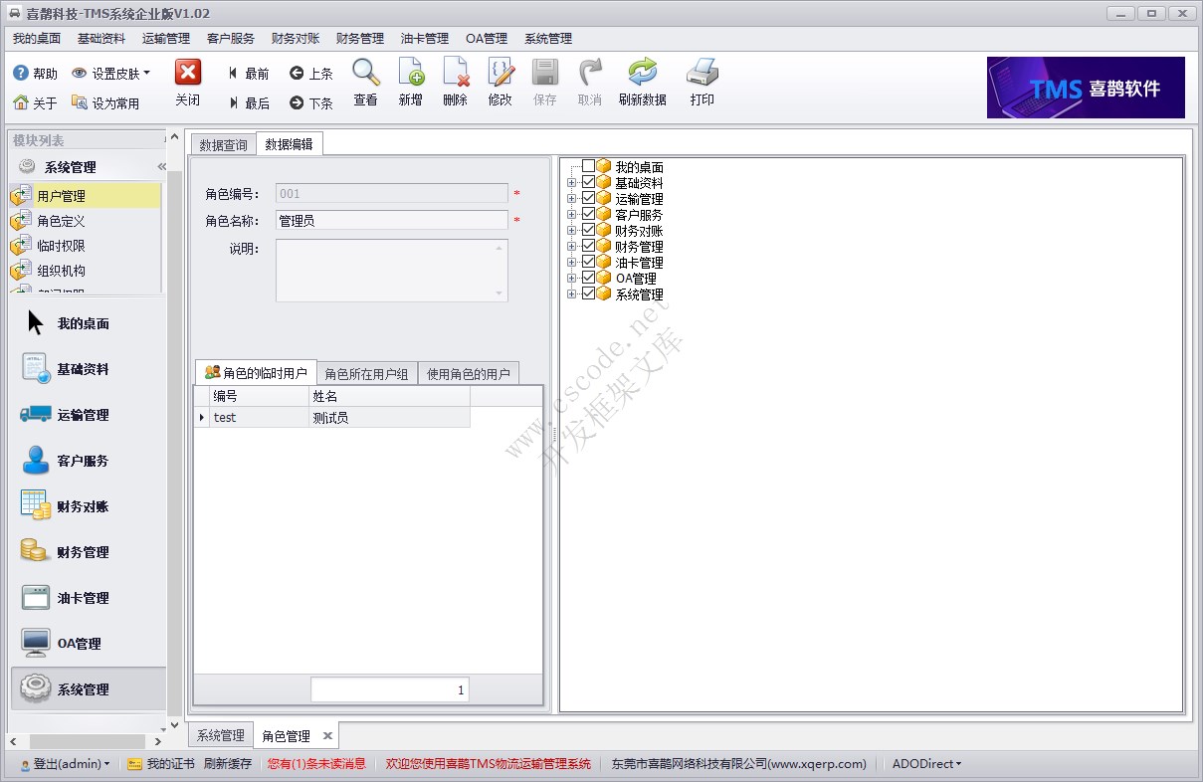Expand the 财务管理 permission tree node

(x=571, y=247)
